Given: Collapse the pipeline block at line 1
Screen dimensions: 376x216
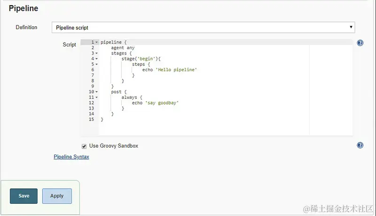Looking at the screenshot, I should tap(96, 42).
